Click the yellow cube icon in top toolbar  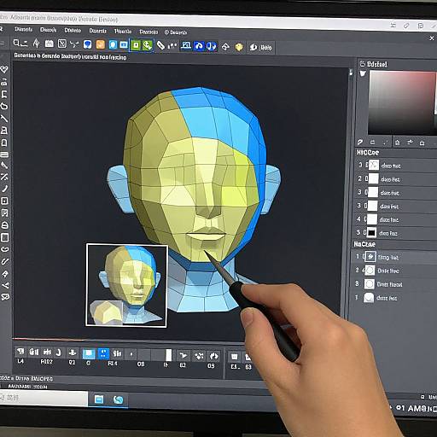(x=239, y=47)
